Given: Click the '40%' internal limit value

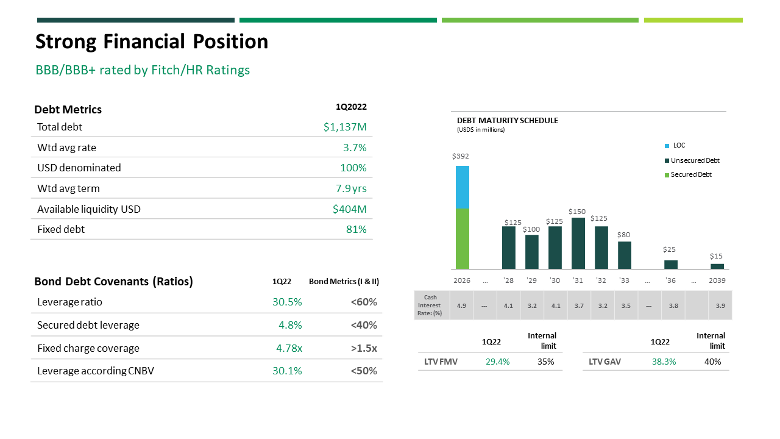Looking at the screenshot, I should (712, 362).
